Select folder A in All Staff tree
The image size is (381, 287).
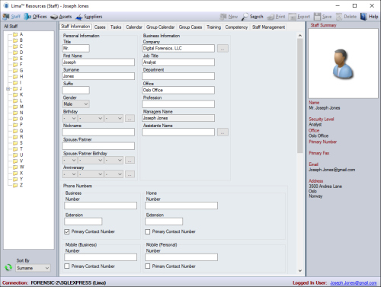(18, 34)
